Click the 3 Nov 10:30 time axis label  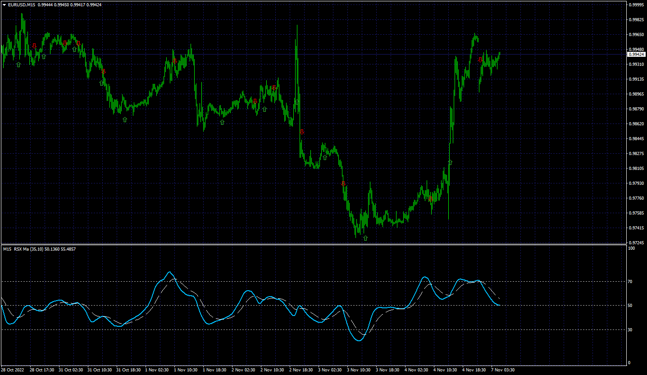(x=359, y=370)
